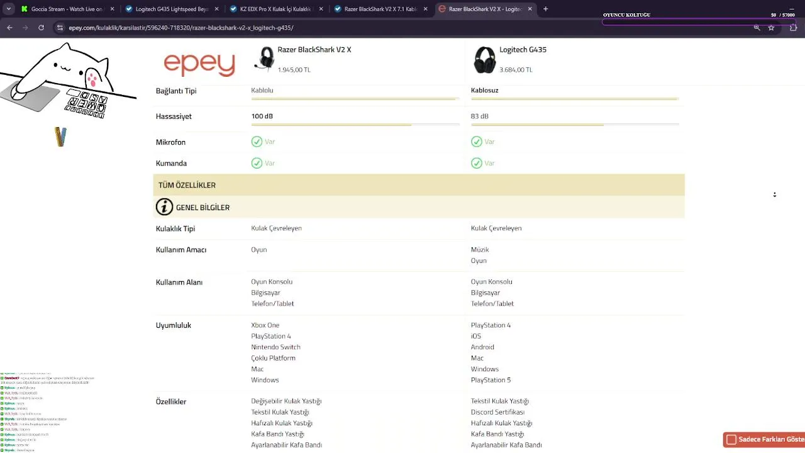Open the Logitech G435 product link
805x453 pixels.
tap(523, 50)
